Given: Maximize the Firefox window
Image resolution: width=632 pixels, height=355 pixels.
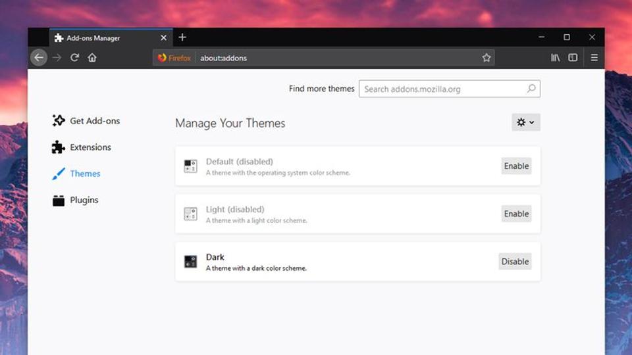Looking at the screenshot, I should coord(567,37).
